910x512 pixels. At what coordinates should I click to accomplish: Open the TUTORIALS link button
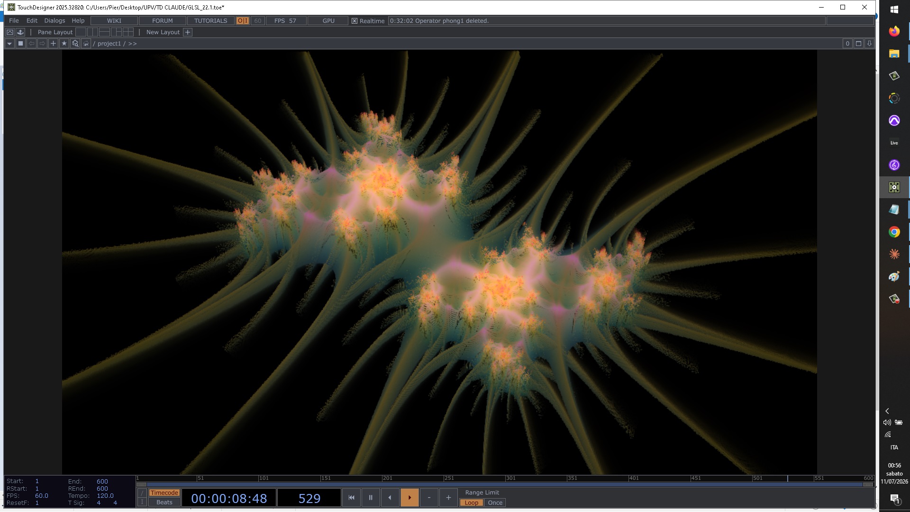(x=211, y=20)
